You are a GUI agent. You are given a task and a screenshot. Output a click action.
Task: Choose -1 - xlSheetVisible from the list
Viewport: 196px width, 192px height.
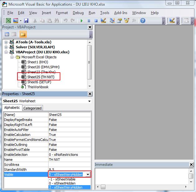(69, 179)
